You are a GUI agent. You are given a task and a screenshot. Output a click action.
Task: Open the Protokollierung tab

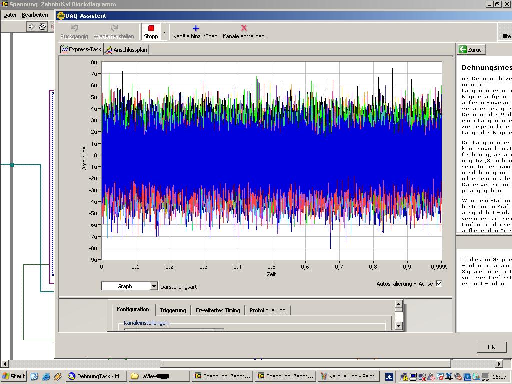tap(267, 310)
